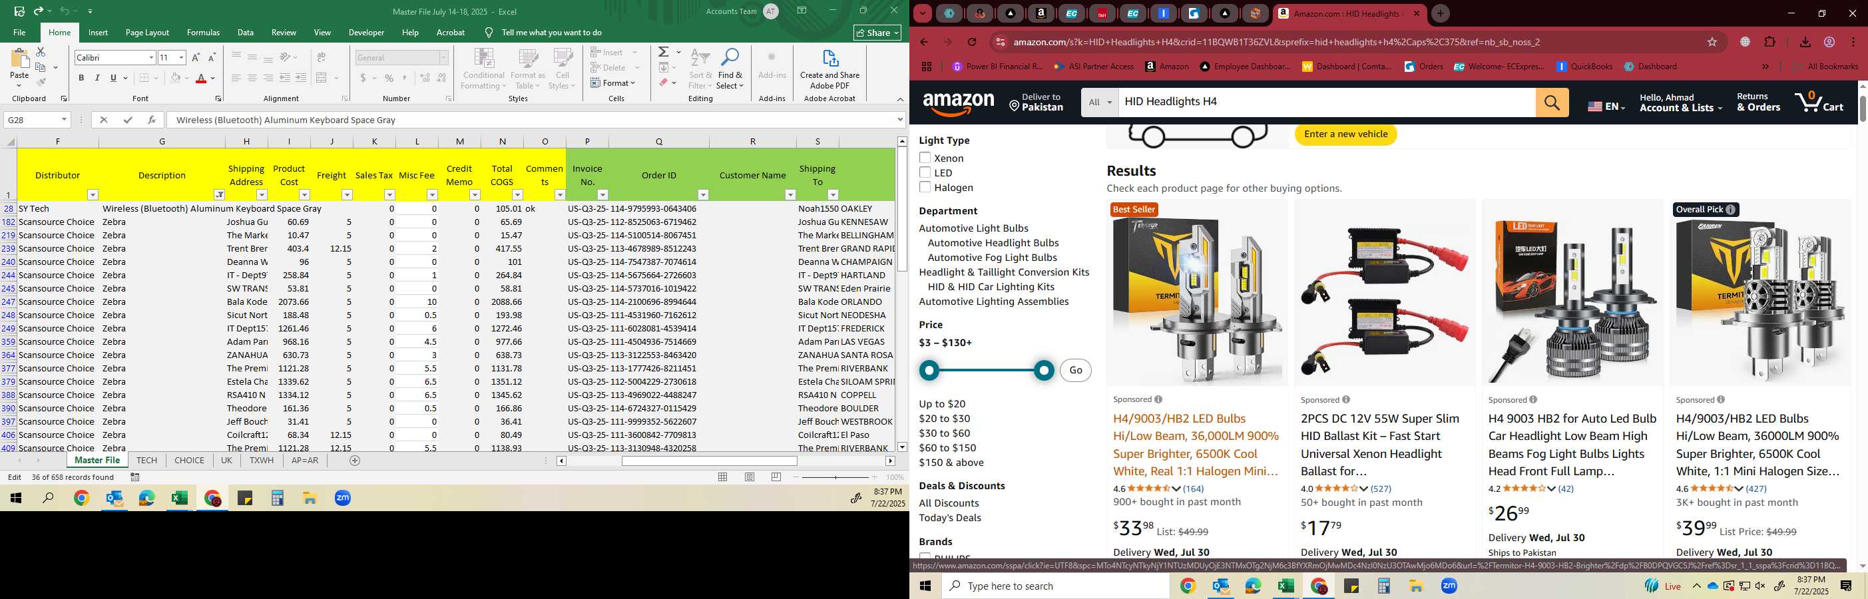Viewport: 1868px width, 599px height.
Task: Open the Formulas ribbon tab
Action: point(203,33)
